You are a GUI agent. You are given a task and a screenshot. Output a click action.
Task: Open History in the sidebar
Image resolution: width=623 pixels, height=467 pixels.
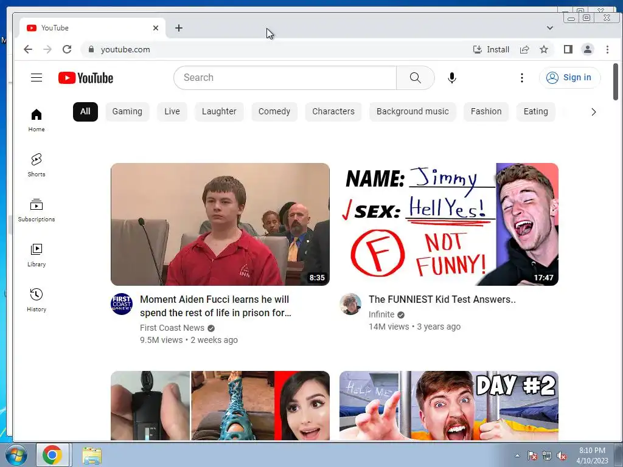tap(36, 300)
